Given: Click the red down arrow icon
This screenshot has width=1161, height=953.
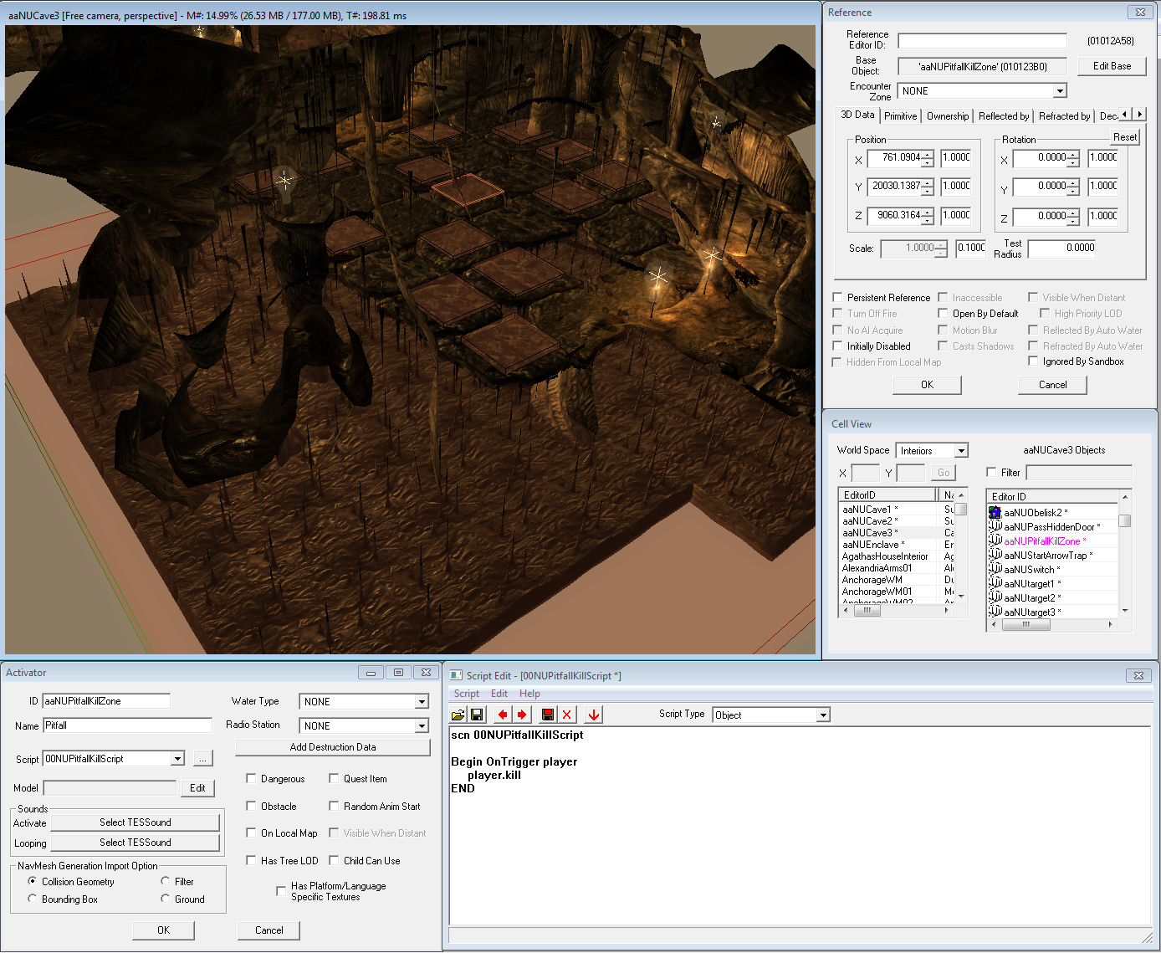Looking at the screenshot, I should tap(594, 715).
